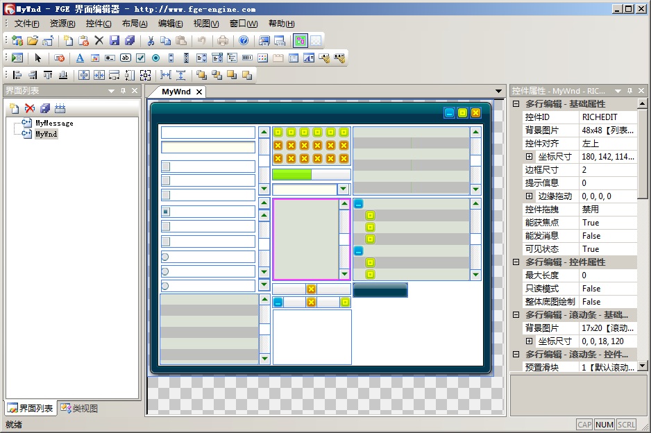Viewport: 651px width, 433px height.
Task: Select the arrow pointer tool
Action: 38,58
